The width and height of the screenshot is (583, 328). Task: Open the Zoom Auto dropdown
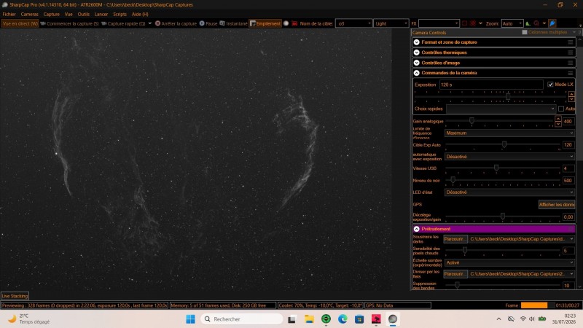(x=512, y=23)
